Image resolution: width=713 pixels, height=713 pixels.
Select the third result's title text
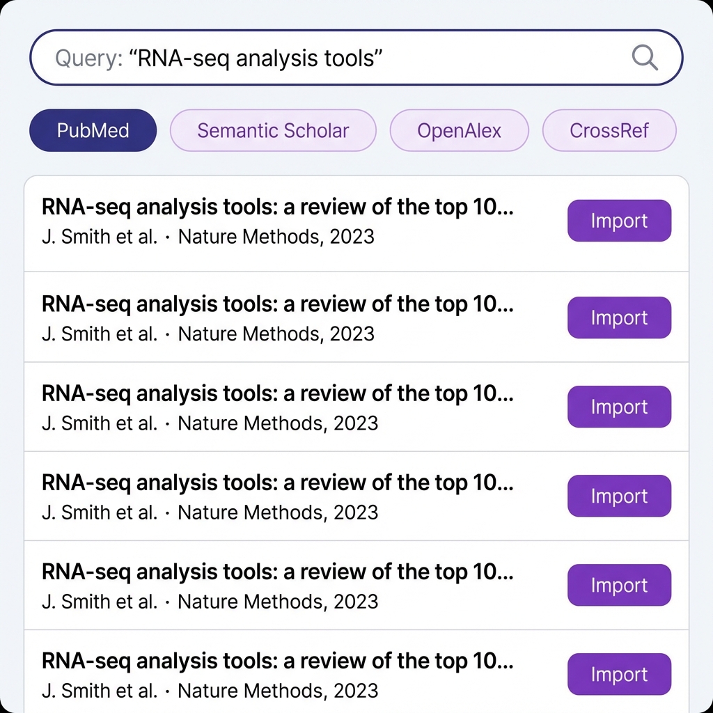277,393
